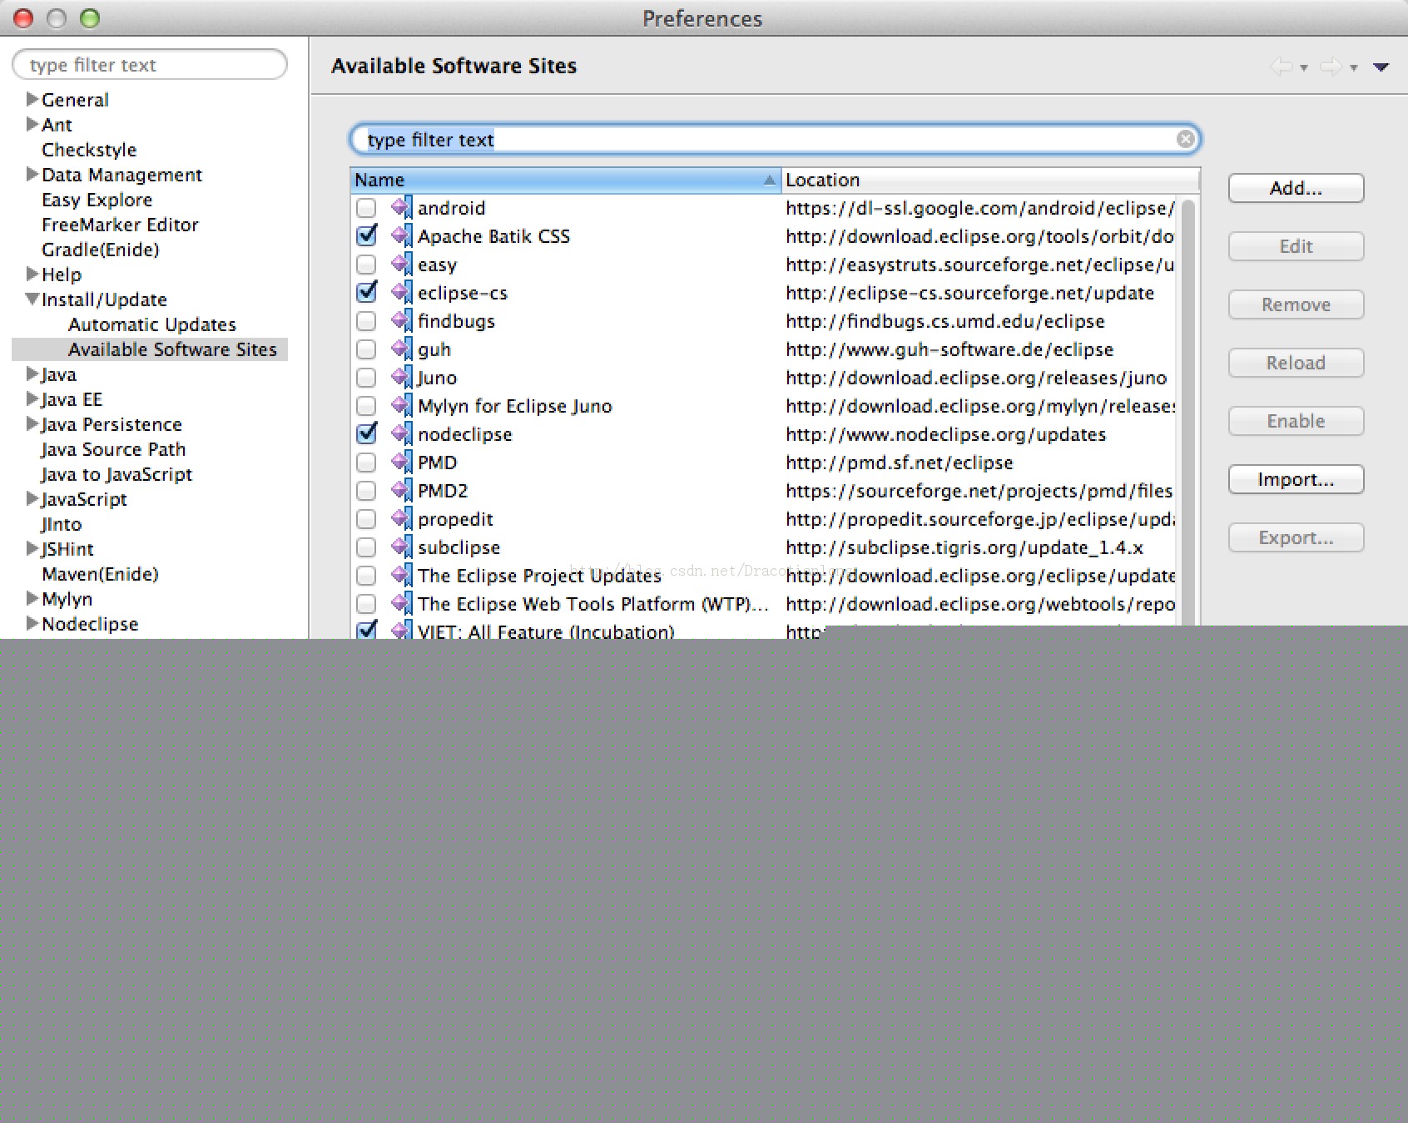Open JInto preferences page
Viewport: 1408px width, 1123px height.
pos(61,524)
